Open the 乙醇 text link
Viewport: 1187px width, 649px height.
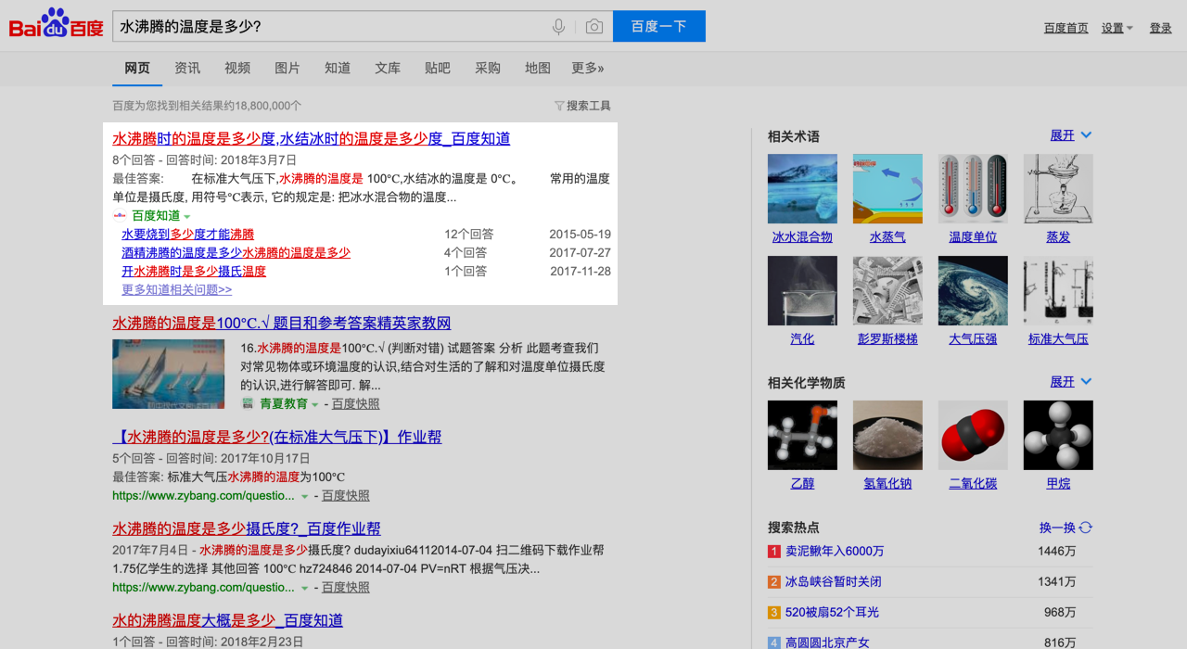802,483
